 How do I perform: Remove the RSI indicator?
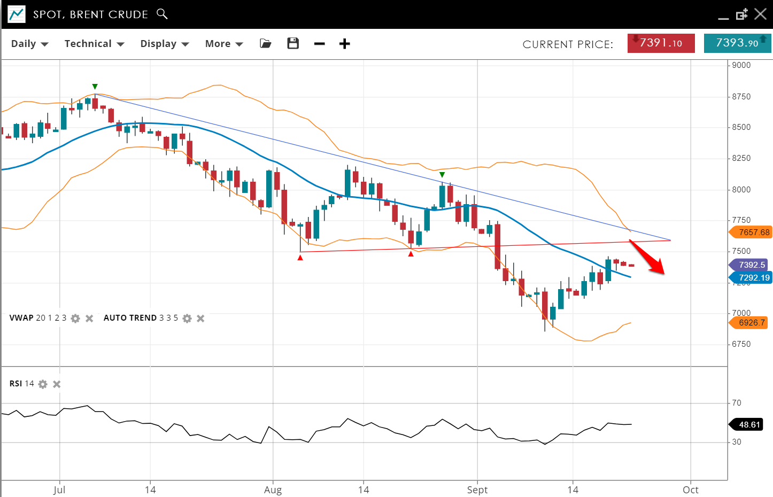(57, 384)
